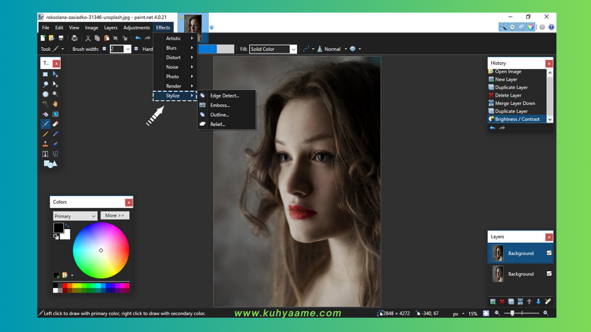Click the Open file toolbar icon
Screen dimensions: 591x332
pyautogui.click(x=52, y=38)
